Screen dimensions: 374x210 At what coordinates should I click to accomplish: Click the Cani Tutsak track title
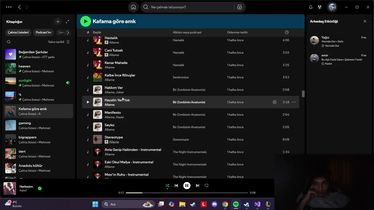pyautogui.click(x=114, y=50)
